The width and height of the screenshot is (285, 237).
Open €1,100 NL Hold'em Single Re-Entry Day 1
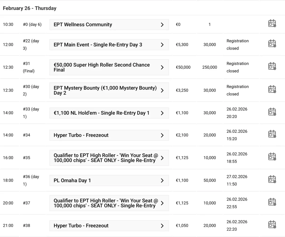(109, 113)
